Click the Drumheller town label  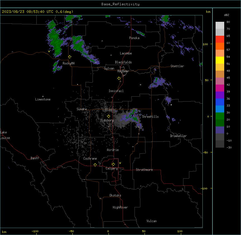click(178, 136)
